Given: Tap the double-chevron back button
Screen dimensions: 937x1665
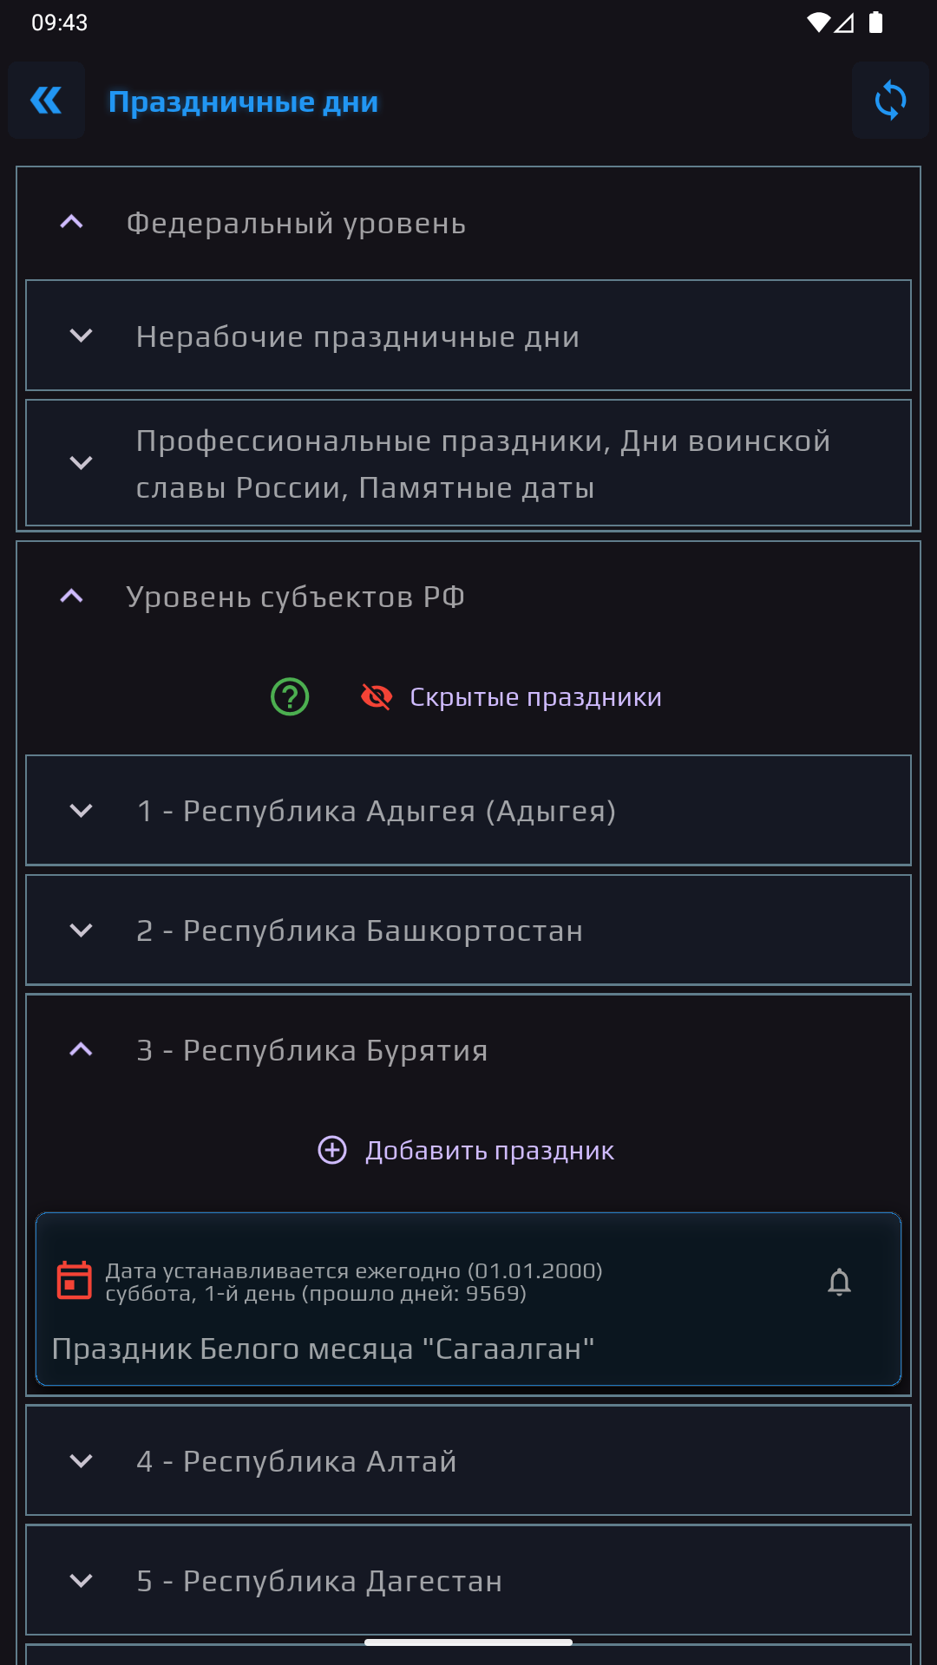Looking at the screenshot, I should pos(46,101).
